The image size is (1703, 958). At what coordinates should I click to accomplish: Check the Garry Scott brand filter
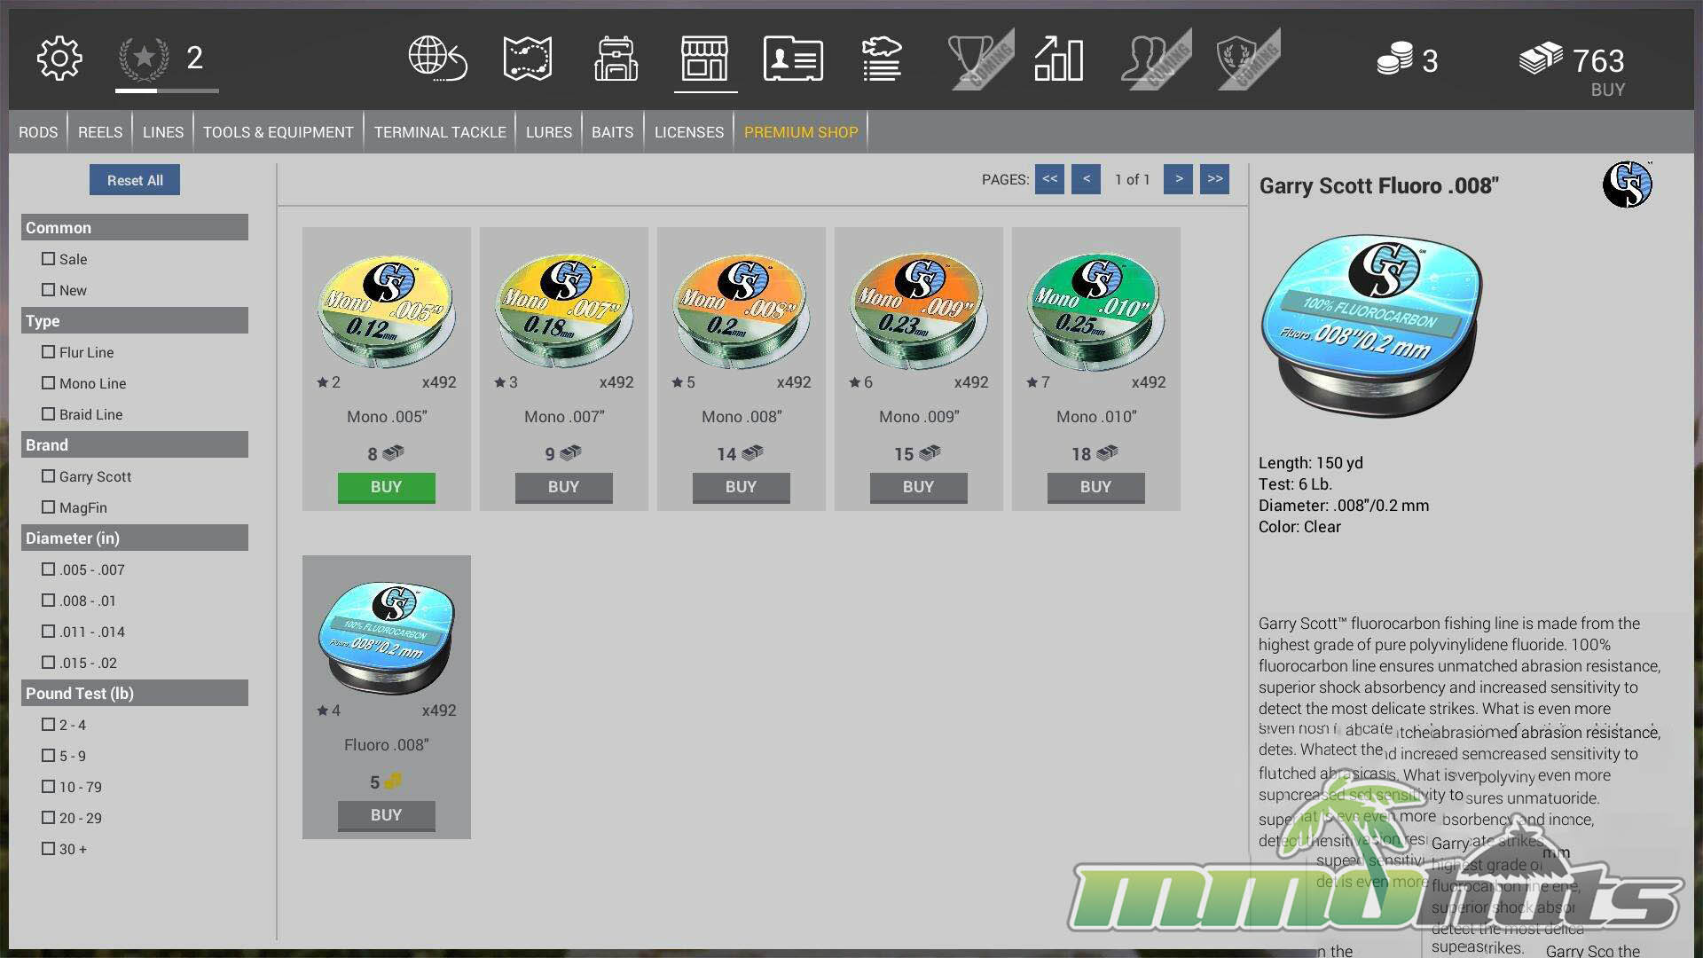click(49, 476)
